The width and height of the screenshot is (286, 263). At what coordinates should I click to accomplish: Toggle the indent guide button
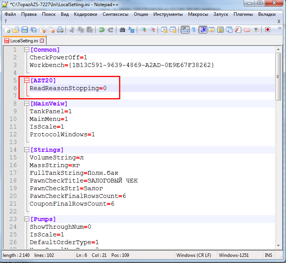(203, 30)
